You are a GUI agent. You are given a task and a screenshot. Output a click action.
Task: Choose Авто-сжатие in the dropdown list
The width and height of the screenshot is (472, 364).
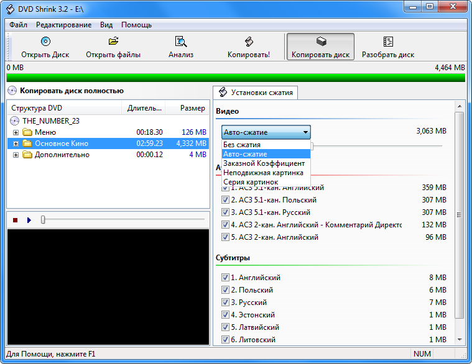click(266, 154)
